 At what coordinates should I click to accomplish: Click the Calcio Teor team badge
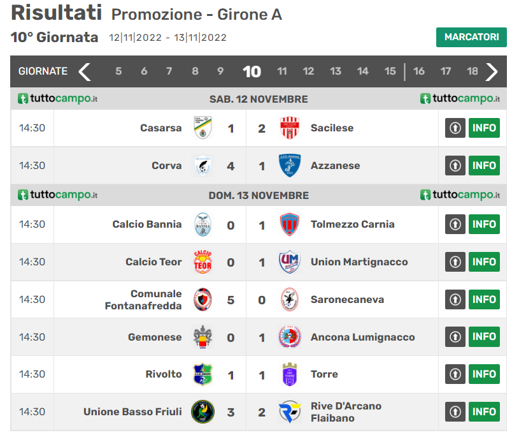(x=203, y=262)
